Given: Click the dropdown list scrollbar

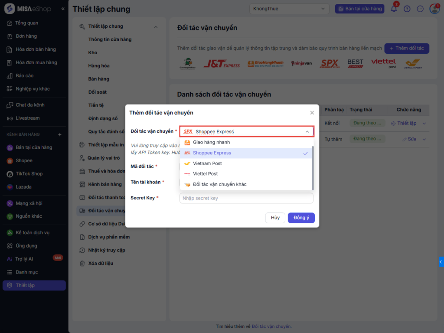Looking at the screenshot, I should [313, 168].
